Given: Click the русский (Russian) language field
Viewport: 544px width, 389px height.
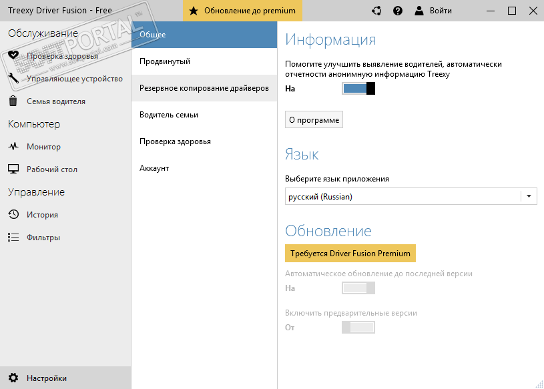Looking at the screenshot, I should coord(411,196).
